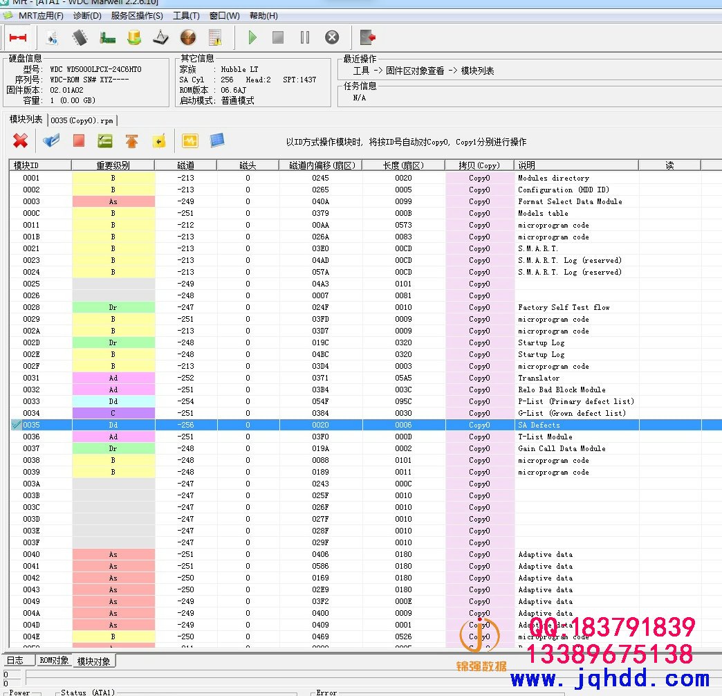Image resolution: width=722 pixels, height=696 pixels.
Task: Click the blue grid table icon
Action: pyautogui.click(x=217, y=140)
